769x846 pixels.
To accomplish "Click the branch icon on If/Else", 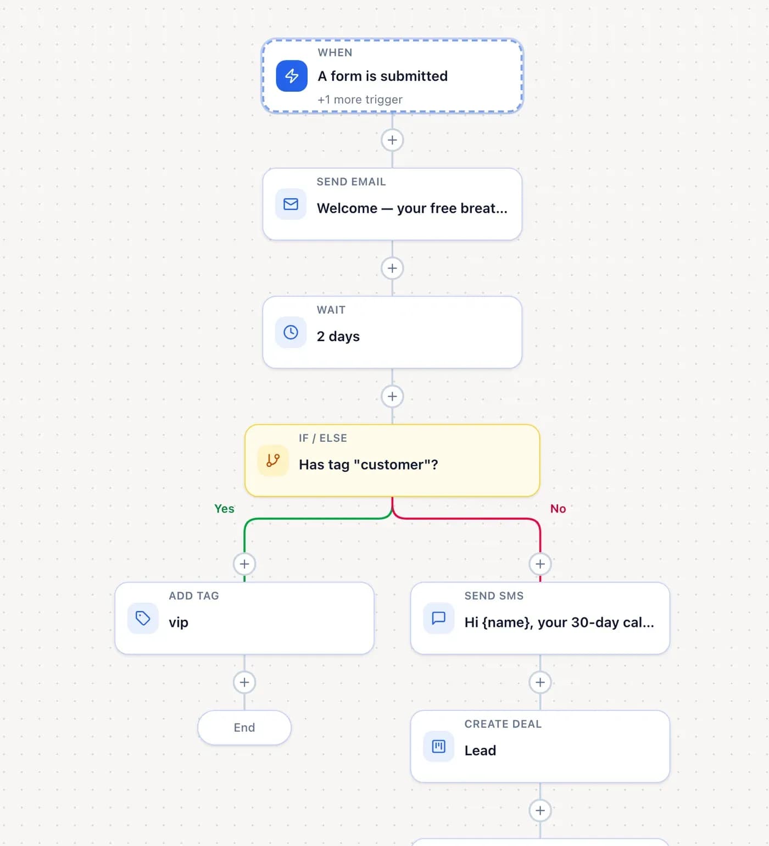I will 273,460.
